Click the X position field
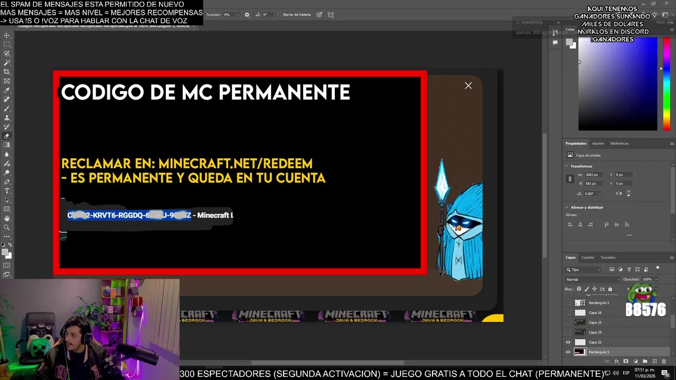 point(624,175)
